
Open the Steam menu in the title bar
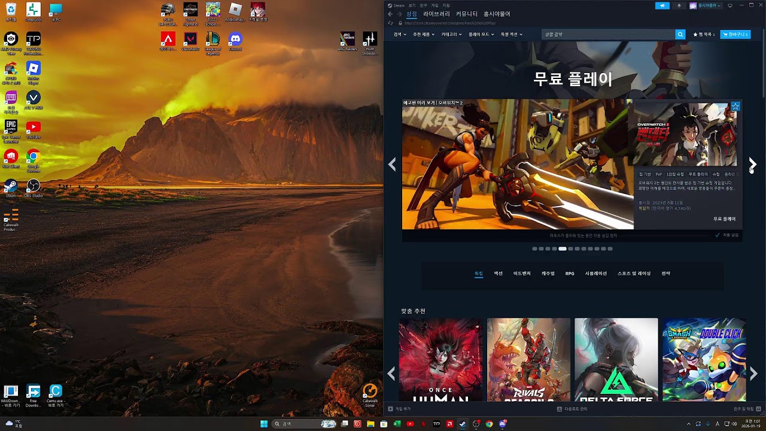click(x=397, y=5)
